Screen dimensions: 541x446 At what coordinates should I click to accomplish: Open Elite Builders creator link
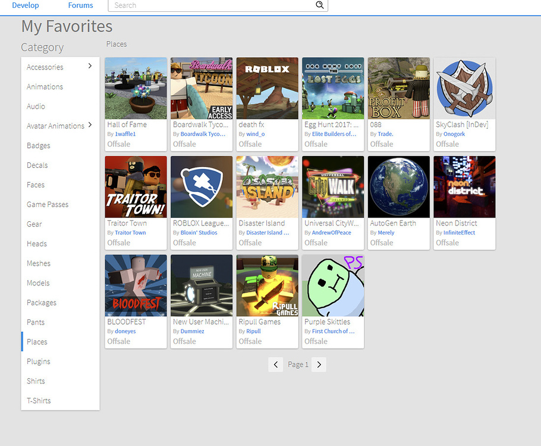(x=334, y=134)
